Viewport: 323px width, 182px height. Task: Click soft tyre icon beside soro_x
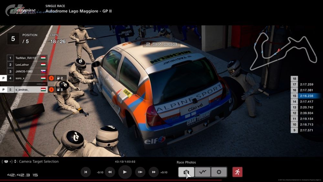(x=51, y=78)
